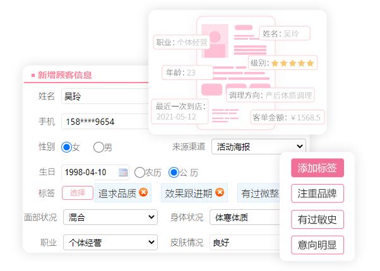Click the 添加标签 button

[x=317, y=168]
